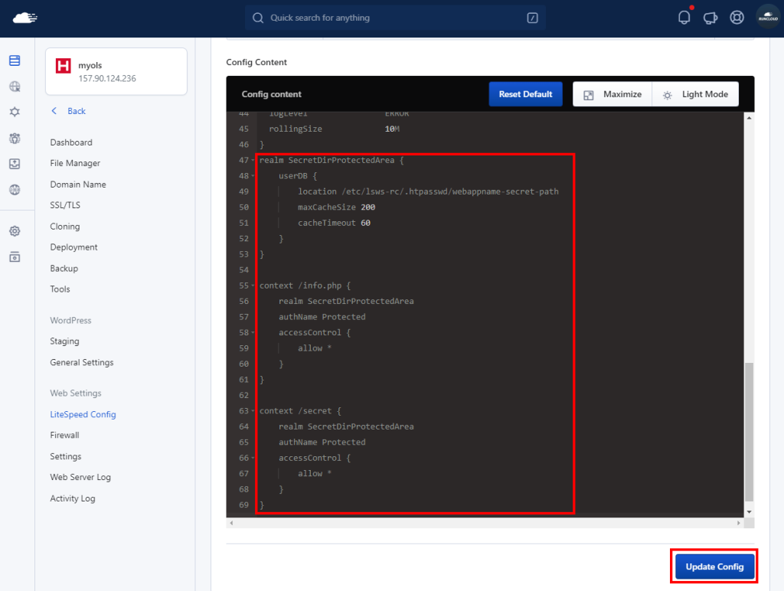Viewport: 784px width, 591px height.
Task: Focus the Quick search field
Action: click(395, 18)
